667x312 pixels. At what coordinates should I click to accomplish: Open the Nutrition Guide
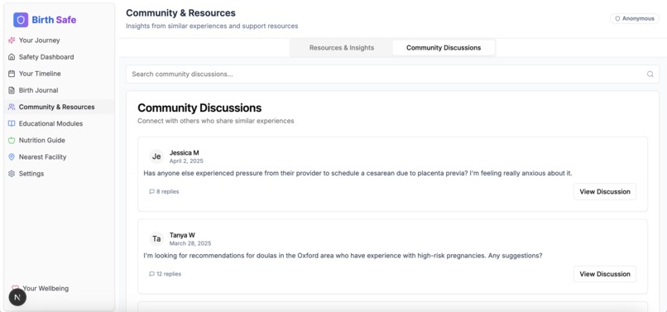pos(60,140)
